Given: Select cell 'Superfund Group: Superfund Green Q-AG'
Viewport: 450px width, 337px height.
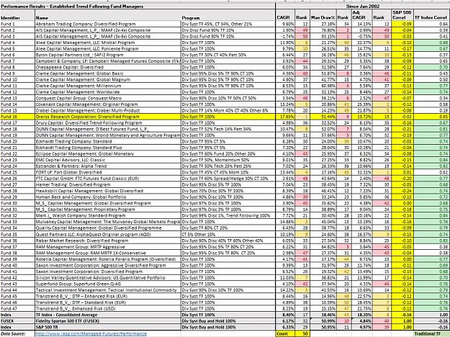Looking at the screenshot, I should pyautogui.click(x=108, y=284).
